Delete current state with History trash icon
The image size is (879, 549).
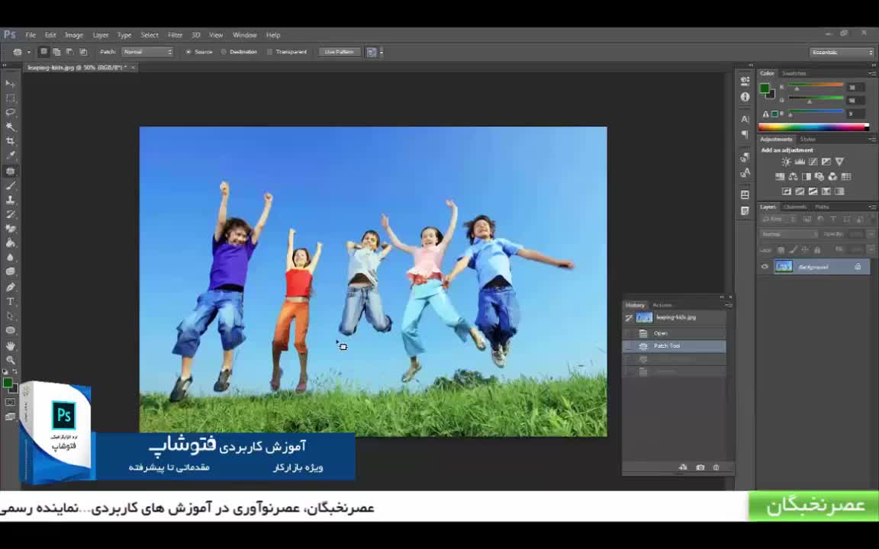point(716,467)
